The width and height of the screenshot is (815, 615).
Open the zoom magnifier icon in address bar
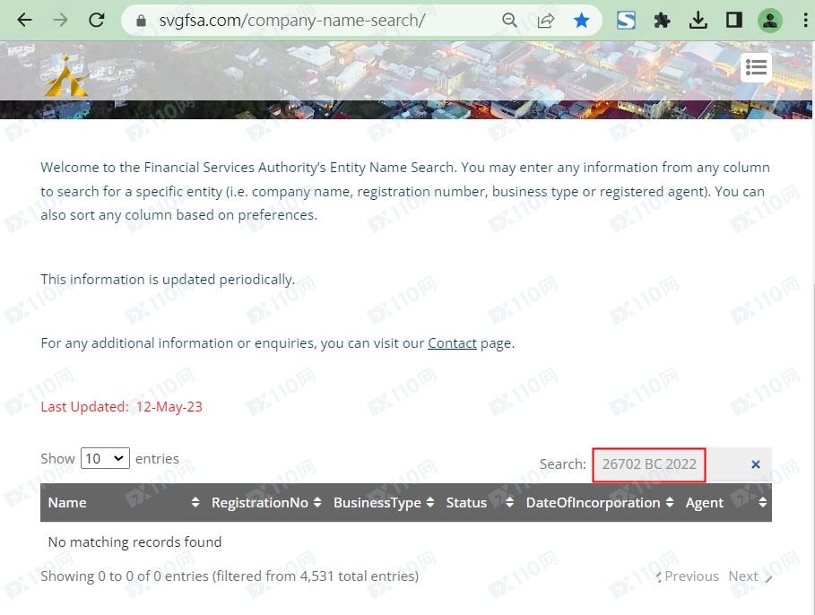tap(509, 21)
